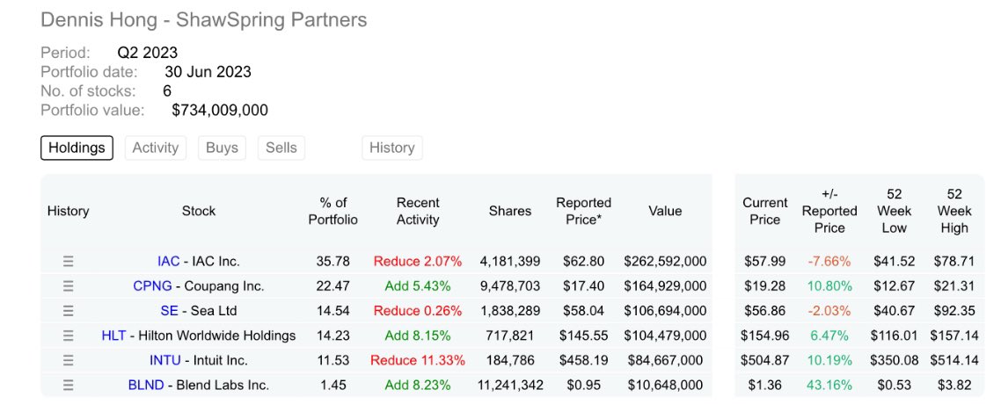This screenshot has width=1001, height=404.
Task: Follow the CPNG stock link
Action: [151, 286]
